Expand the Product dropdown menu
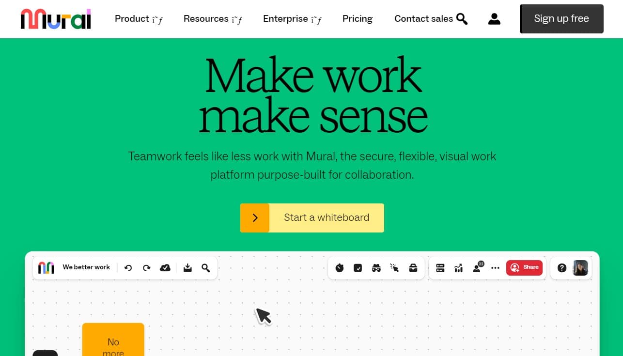 (139, 19)
